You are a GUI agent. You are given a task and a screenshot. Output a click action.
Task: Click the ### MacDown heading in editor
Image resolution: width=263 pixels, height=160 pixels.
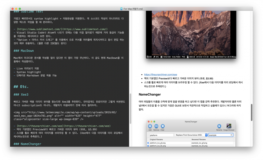(24, 51)
